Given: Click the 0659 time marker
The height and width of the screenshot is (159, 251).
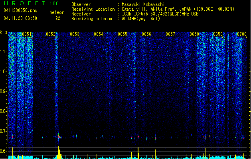Looking at the screenshot, I should (218, 34).
